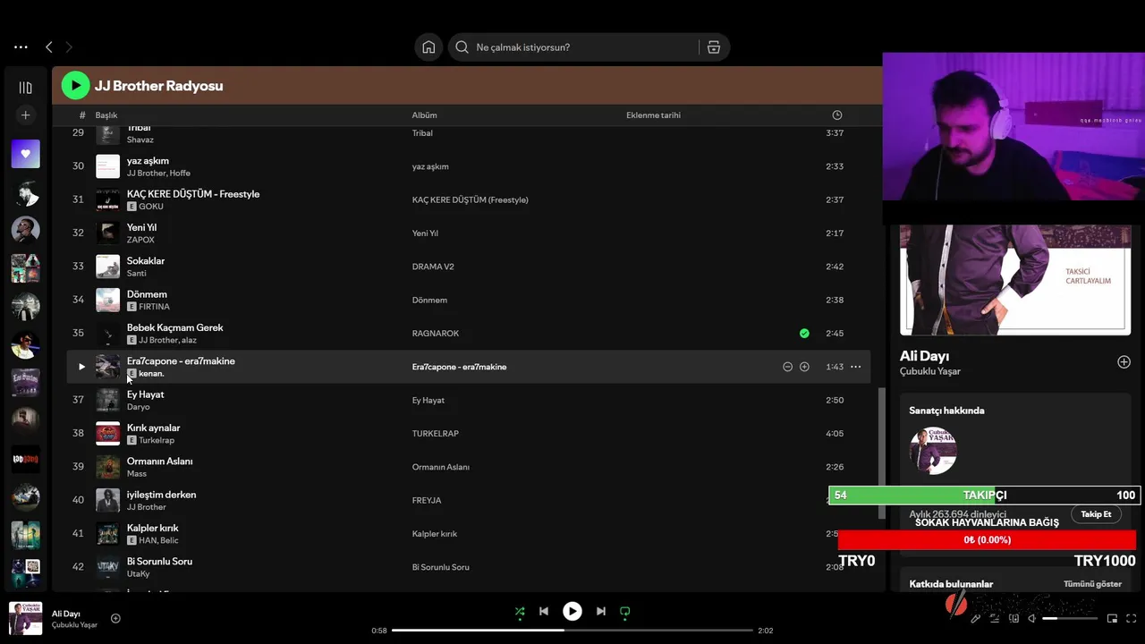Select Sokaklar cover thumbnail

coord(107,267)
